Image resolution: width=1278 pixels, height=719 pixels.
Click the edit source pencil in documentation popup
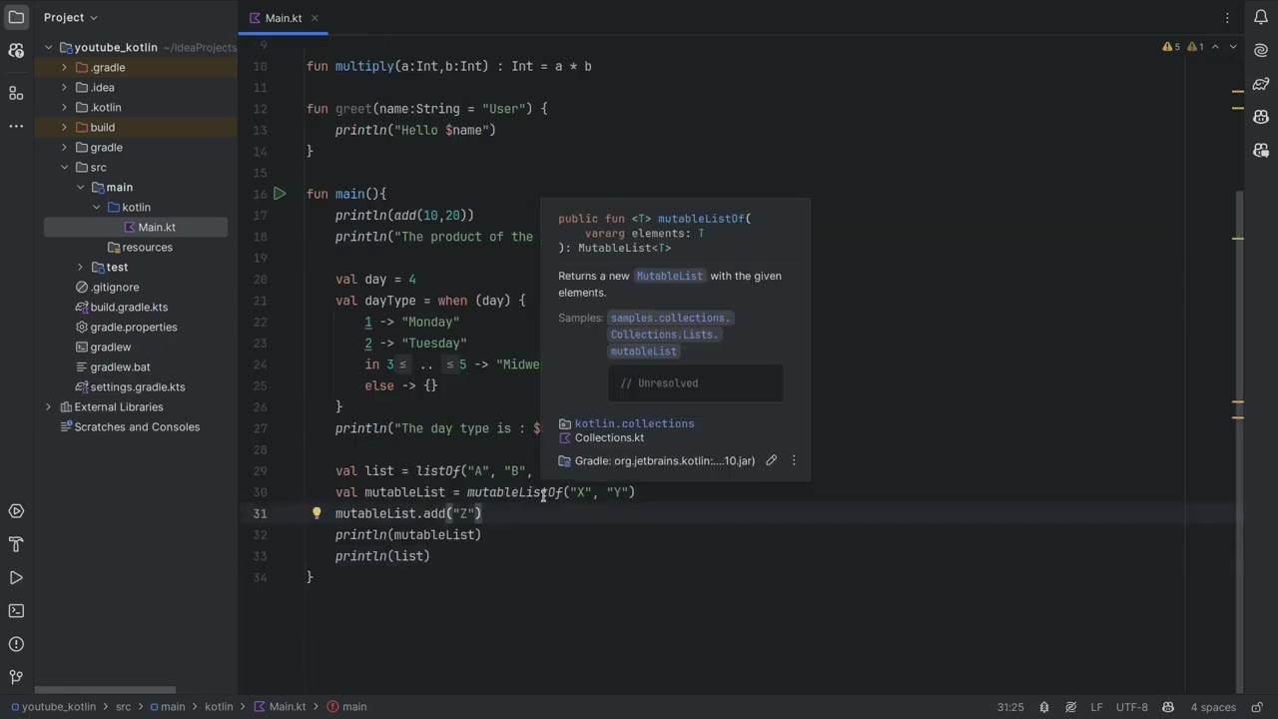click(x=771, y=460)
